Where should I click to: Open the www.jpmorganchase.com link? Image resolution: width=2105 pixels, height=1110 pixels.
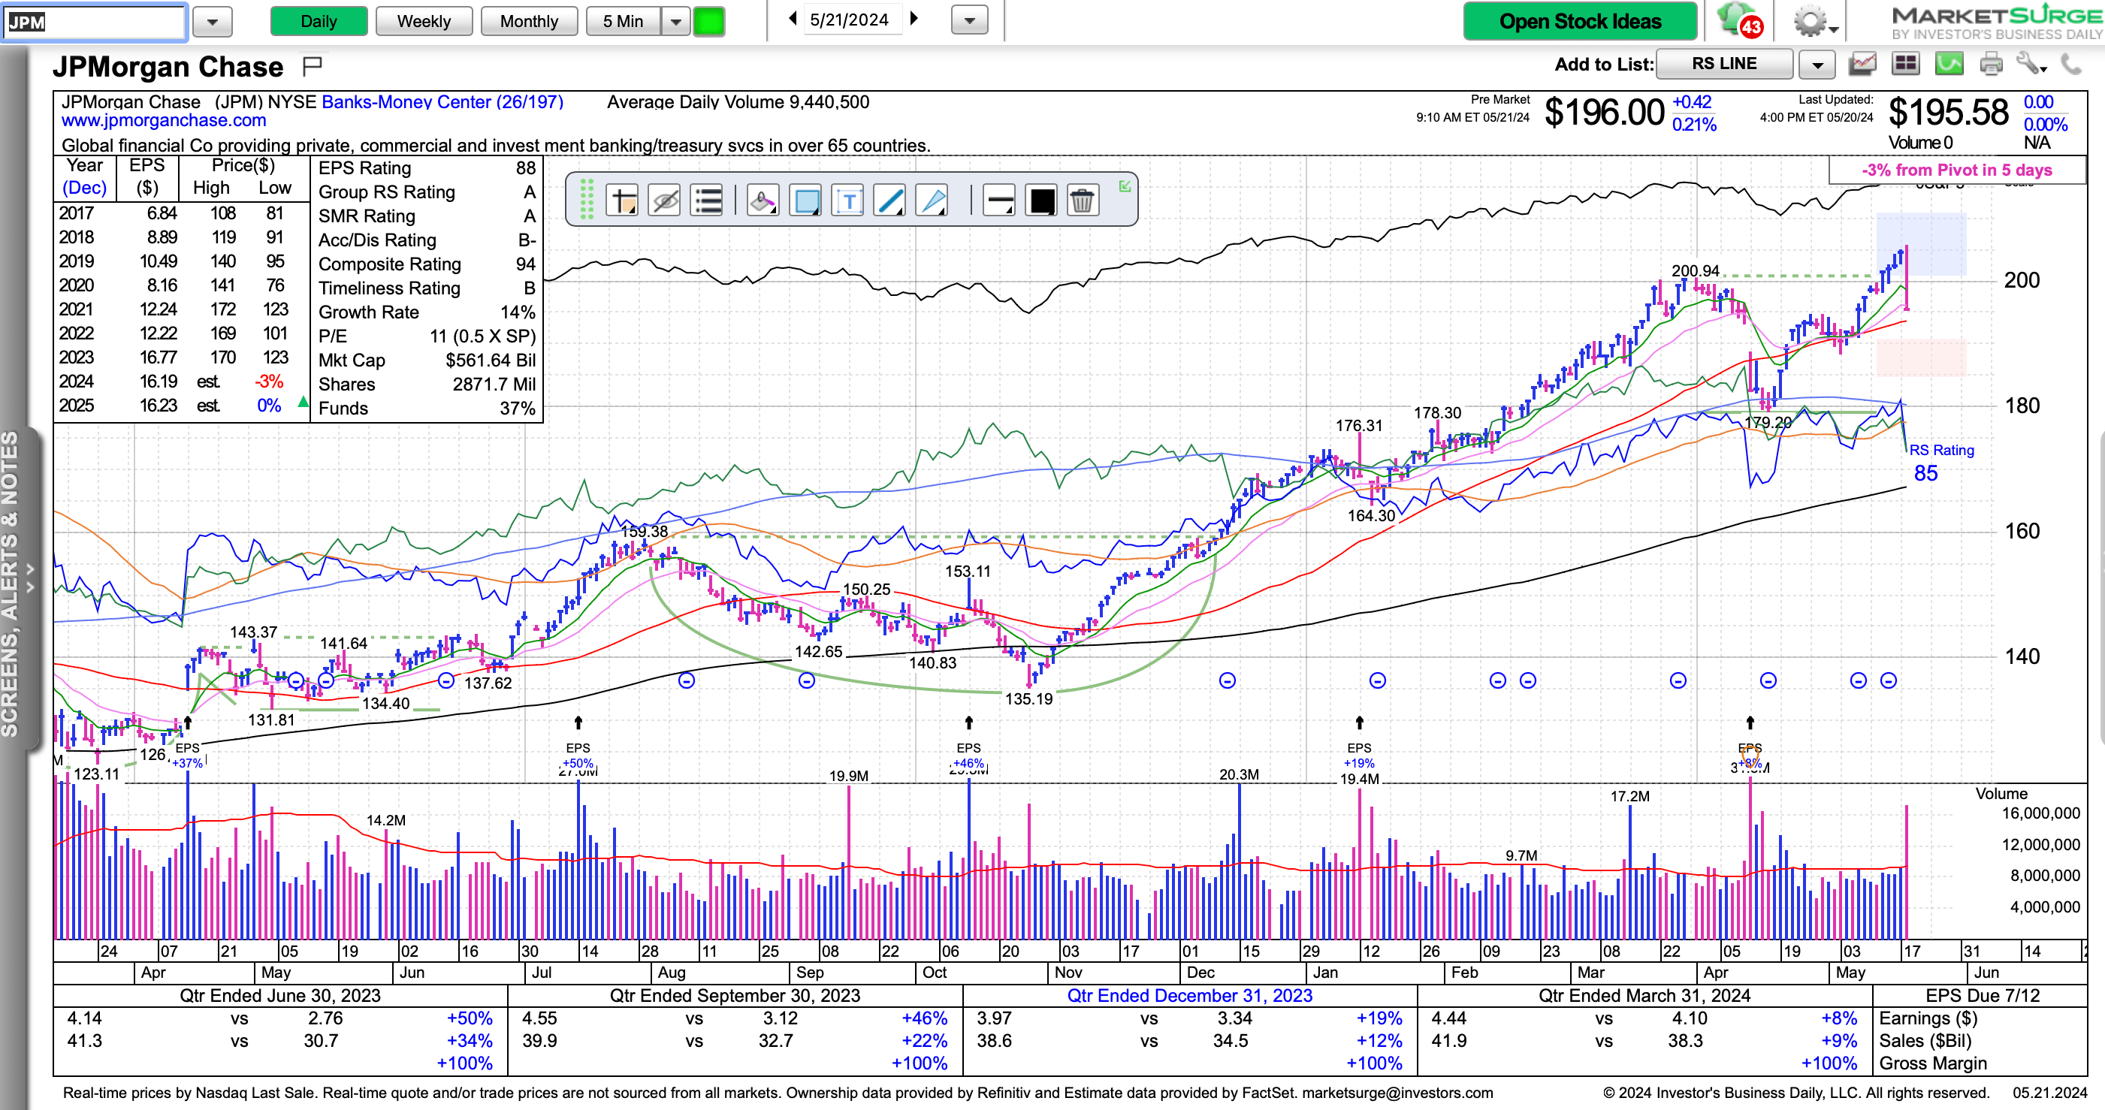coord(164,121)
